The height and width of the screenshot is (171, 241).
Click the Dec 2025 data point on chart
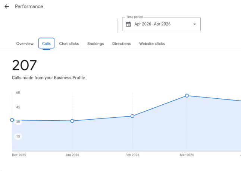[x=12, y=120]
